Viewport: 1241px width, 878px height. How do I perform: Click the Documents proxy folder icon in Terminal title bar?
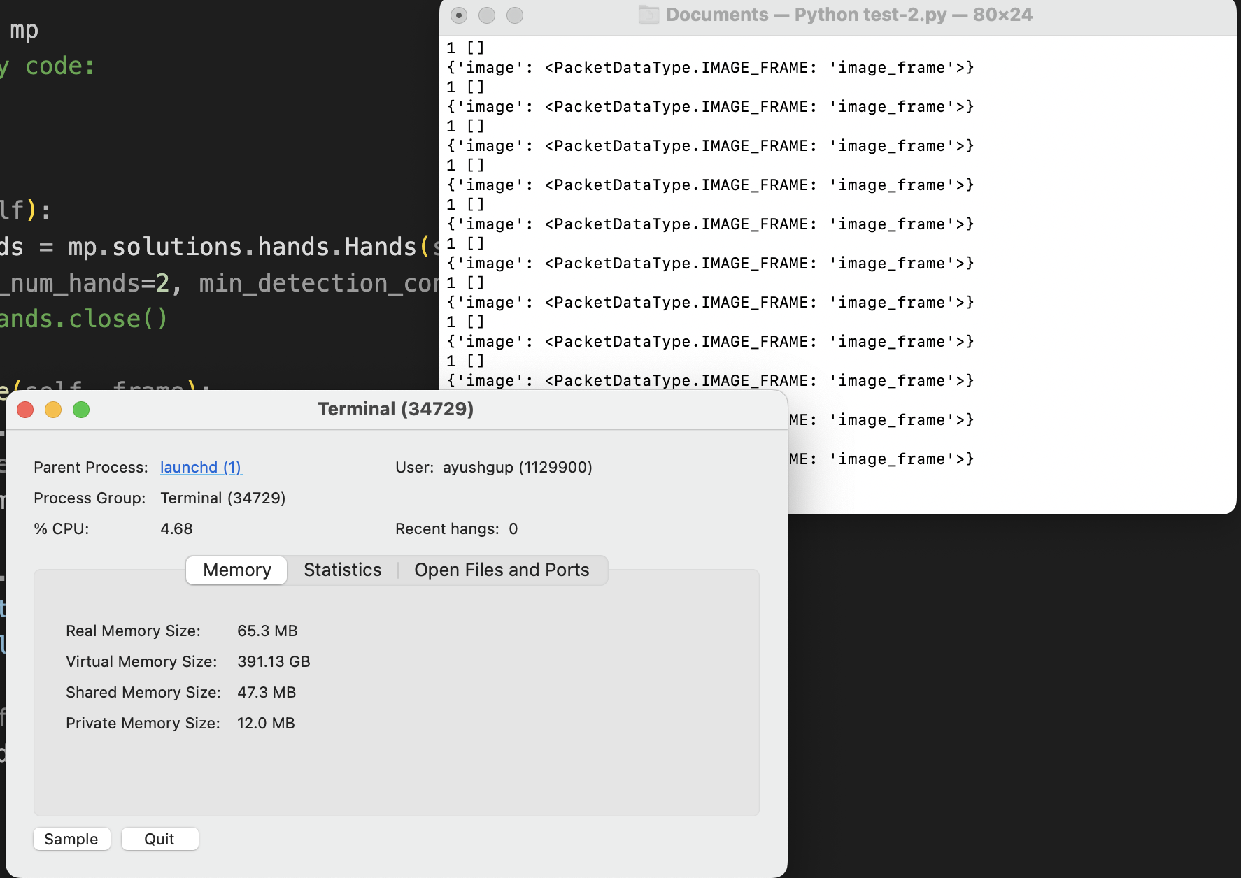647,14
